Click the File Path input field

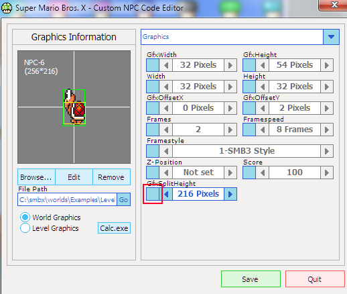67,199
